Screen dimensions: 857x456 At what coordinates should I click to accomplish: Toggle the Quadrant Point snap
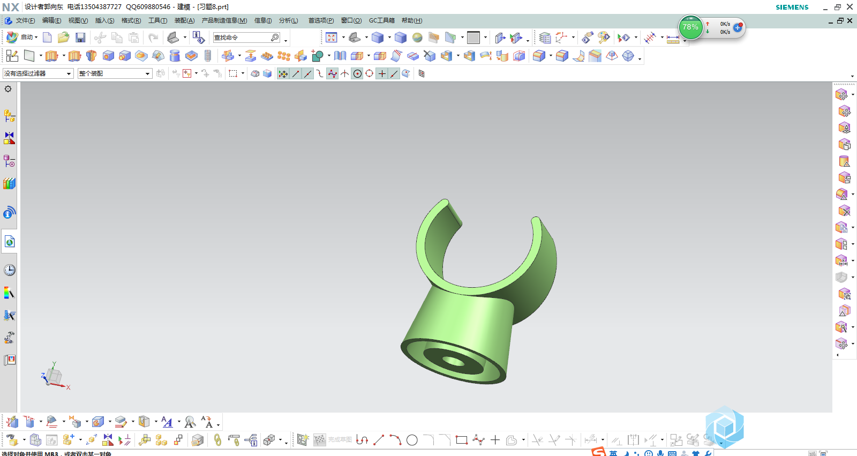pyautogui.click(x=370, y=73)
